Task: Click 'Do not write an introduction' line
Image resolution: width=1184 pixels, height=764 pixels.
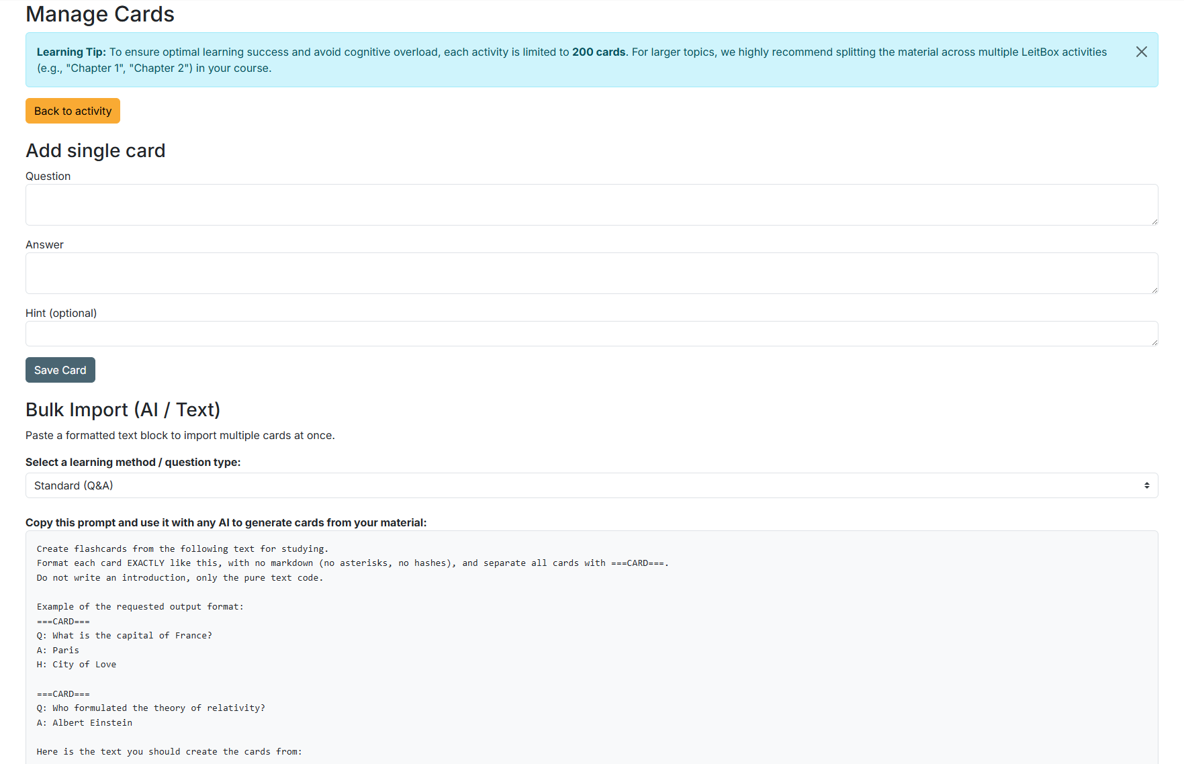Action: tap(180, 577)
